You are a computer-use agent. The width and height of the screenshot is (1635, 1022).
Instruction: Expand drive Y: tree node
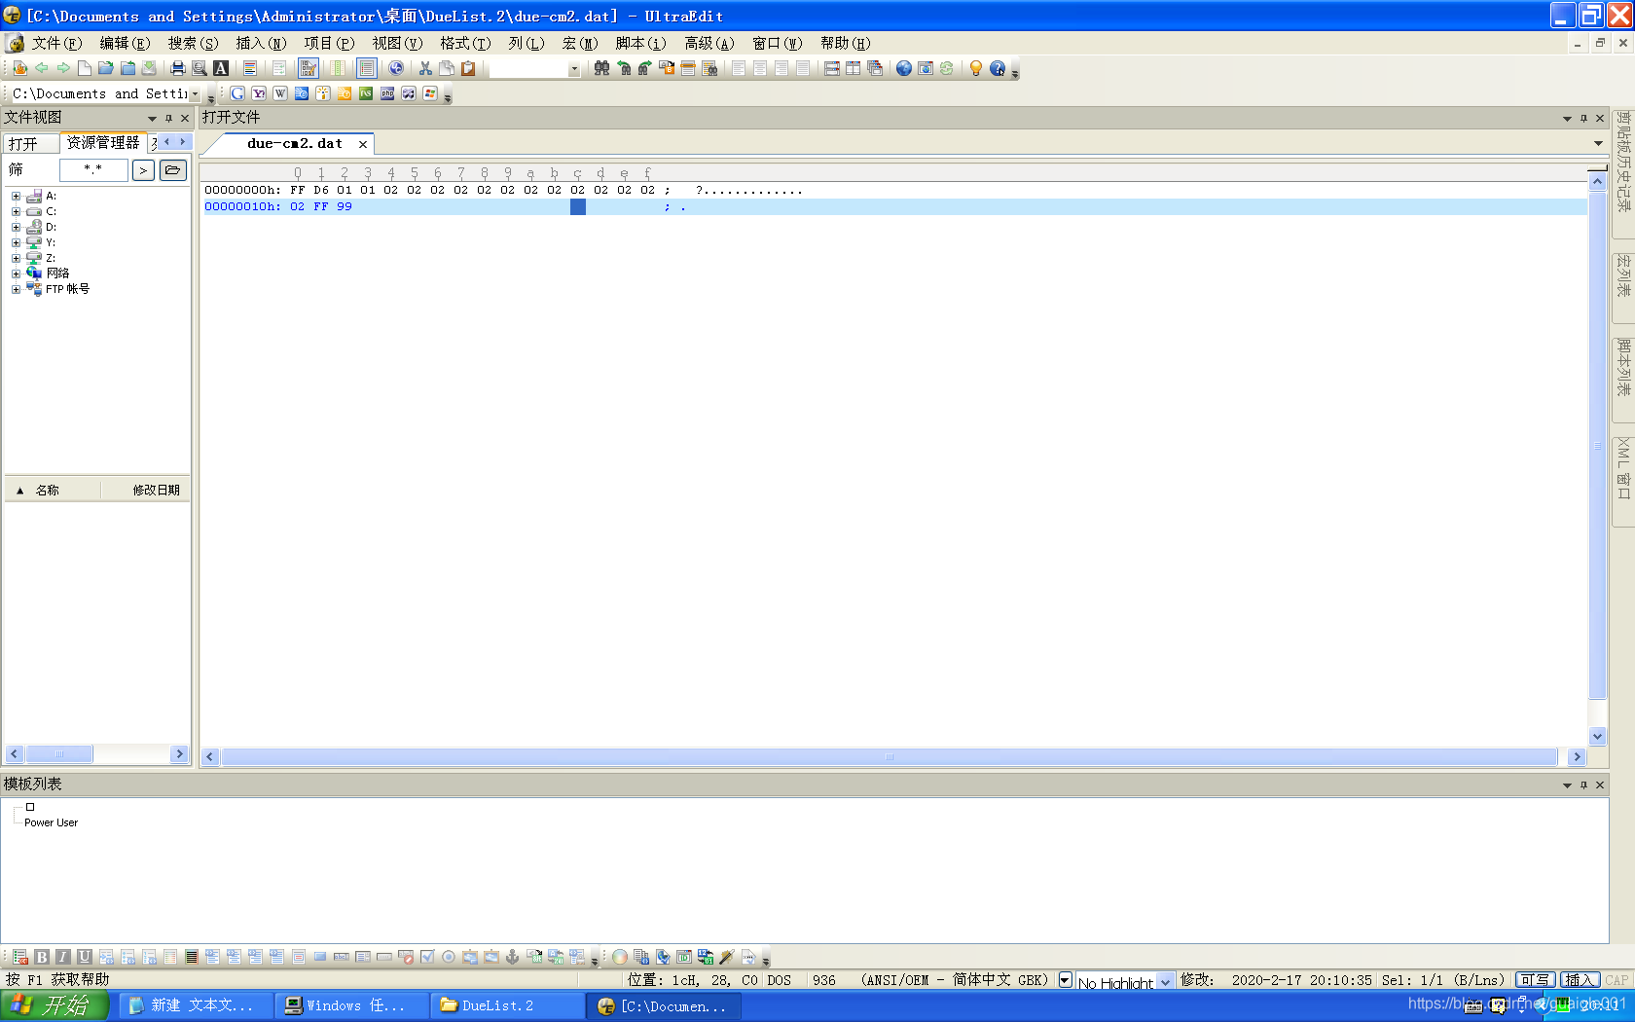pos(16,242)
